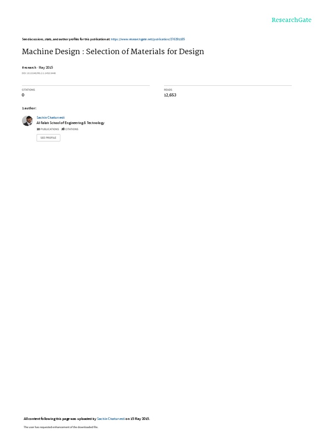Click the 12,653 reads count
328x437 pixels.
pyautogui.click(x=170, y=95)
